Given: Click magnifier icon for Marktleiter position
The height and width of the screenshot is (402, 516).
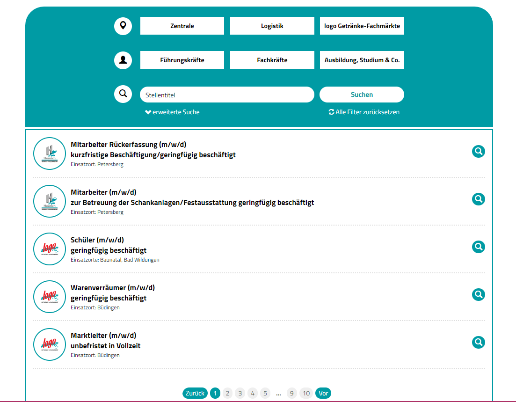Looking at the screenshot, I should [478, 342].
